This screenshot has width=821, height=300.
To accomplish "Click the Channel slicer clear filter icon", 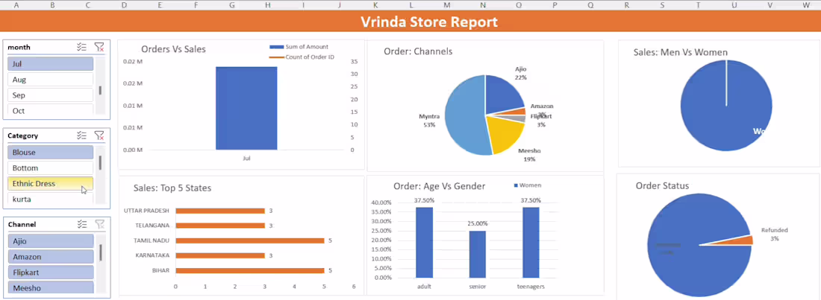I will coord(99,224).
